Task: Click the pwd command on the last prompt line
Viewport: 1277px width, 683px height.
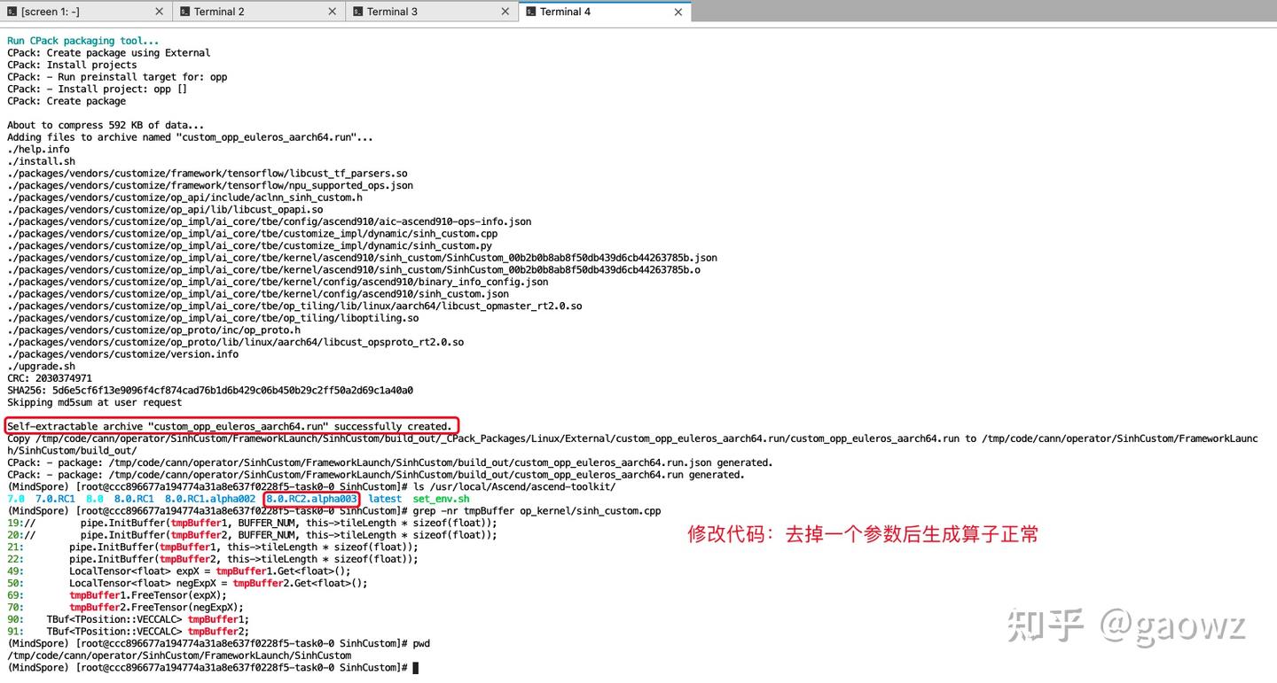Action: 423,643
